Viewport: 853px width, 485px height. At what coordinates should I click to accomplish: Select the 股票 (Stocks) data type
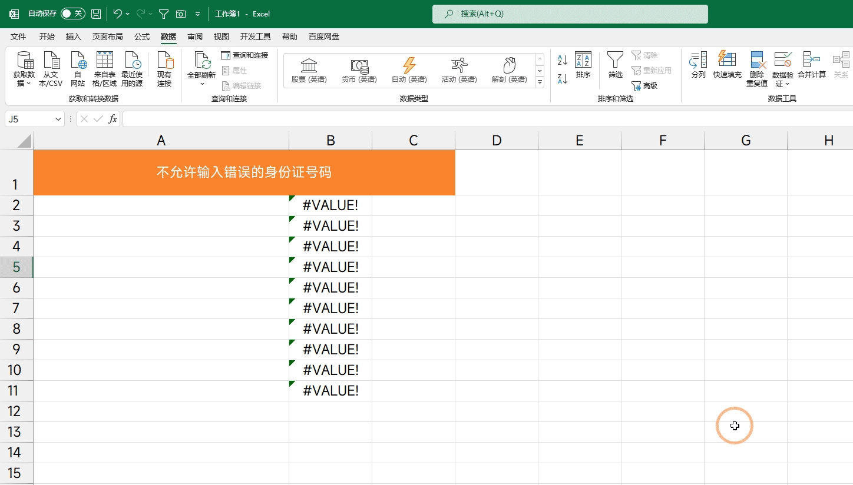[x=309, y=71]
